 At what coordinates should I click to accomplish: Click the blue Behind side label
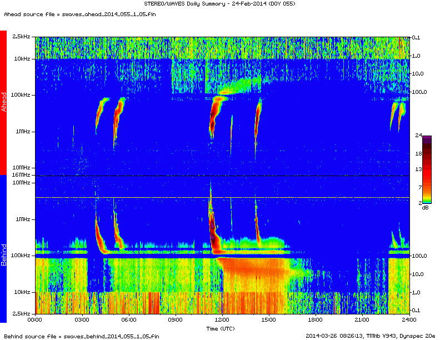click(x=3, y=248)
